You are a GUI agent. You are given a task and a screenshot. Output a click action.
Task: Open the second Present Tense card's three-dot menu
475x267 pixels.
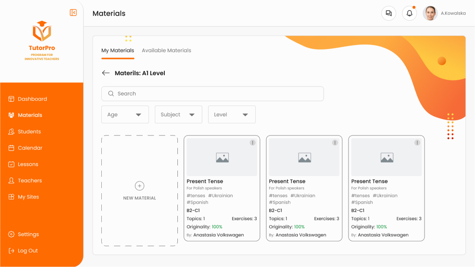tap(335, 143)
